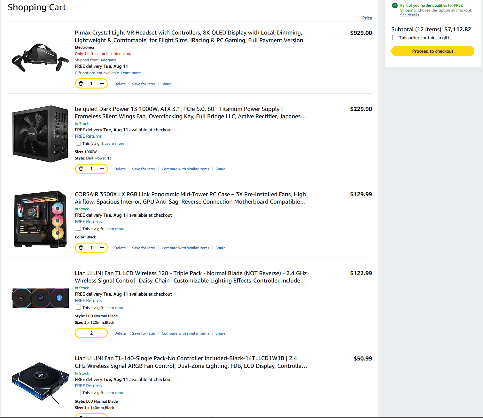483x418 pixels.
Task: Open Lian Li TL-140 fan product image
Action: tap(40, 383)
